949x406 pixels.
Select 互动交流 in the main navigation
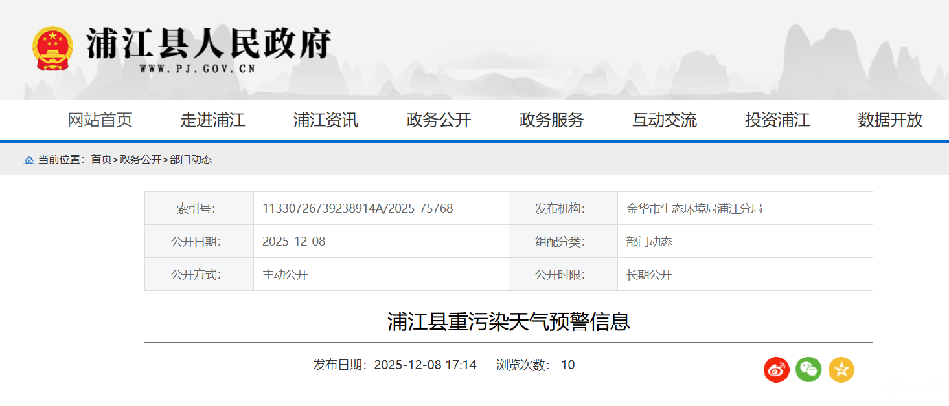[x=664, y=120]
